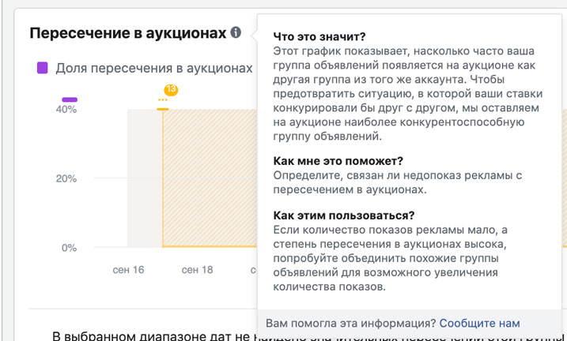Viewport: 567px width, 341px height.
Task: Click the purple dash marker above 40%
Action: pyautogui.click(x=70, y=99)
